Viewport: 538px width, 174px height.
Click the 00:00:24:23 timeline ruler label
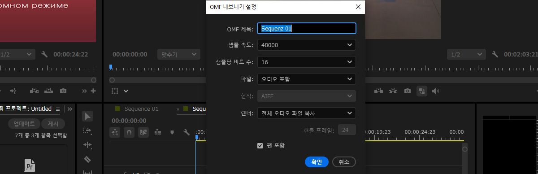point(420,132)
